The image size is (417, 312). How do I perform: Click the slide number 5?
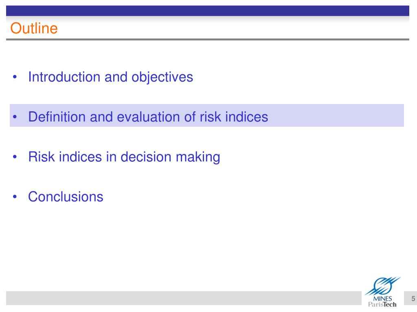coord(413,299)
